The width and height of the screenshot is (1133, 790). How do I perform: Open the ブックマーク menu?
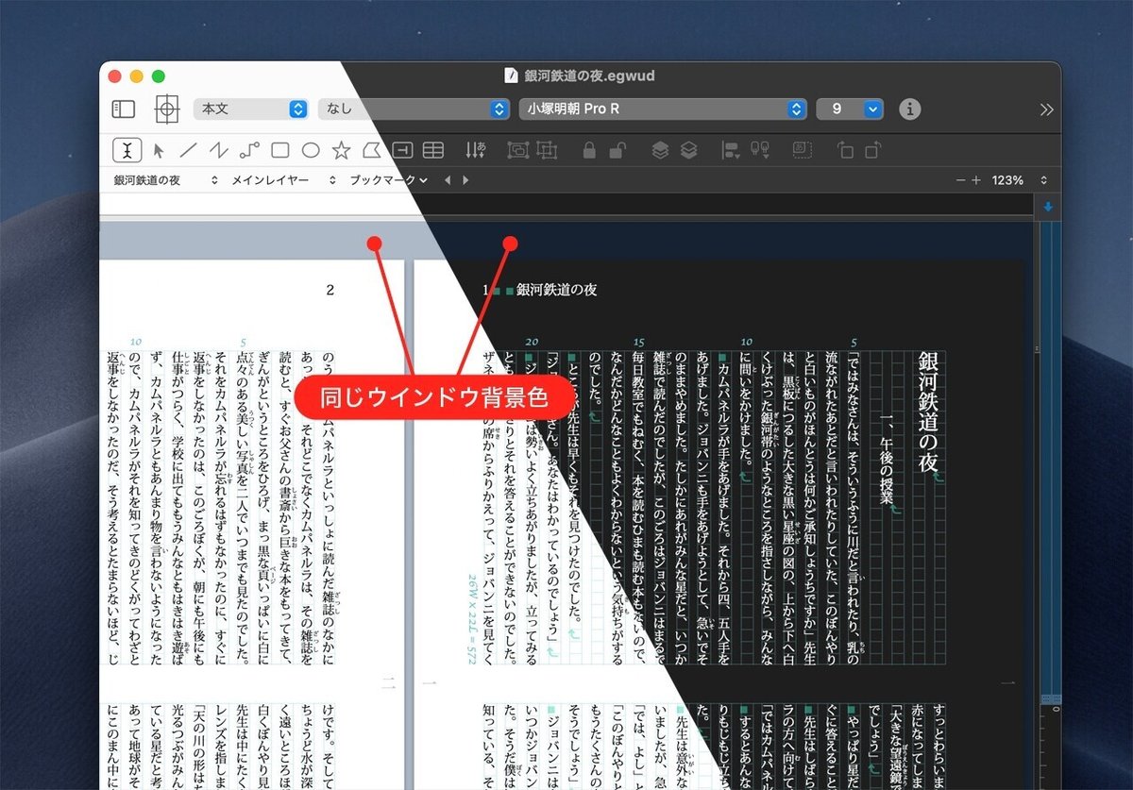[388, 179]
